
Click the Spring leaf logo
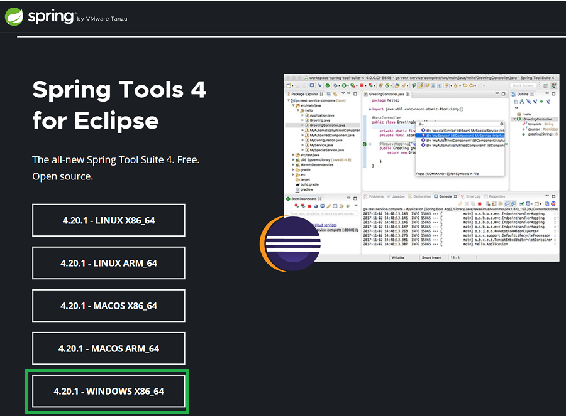pyautogui.click(x=14, y=17)
